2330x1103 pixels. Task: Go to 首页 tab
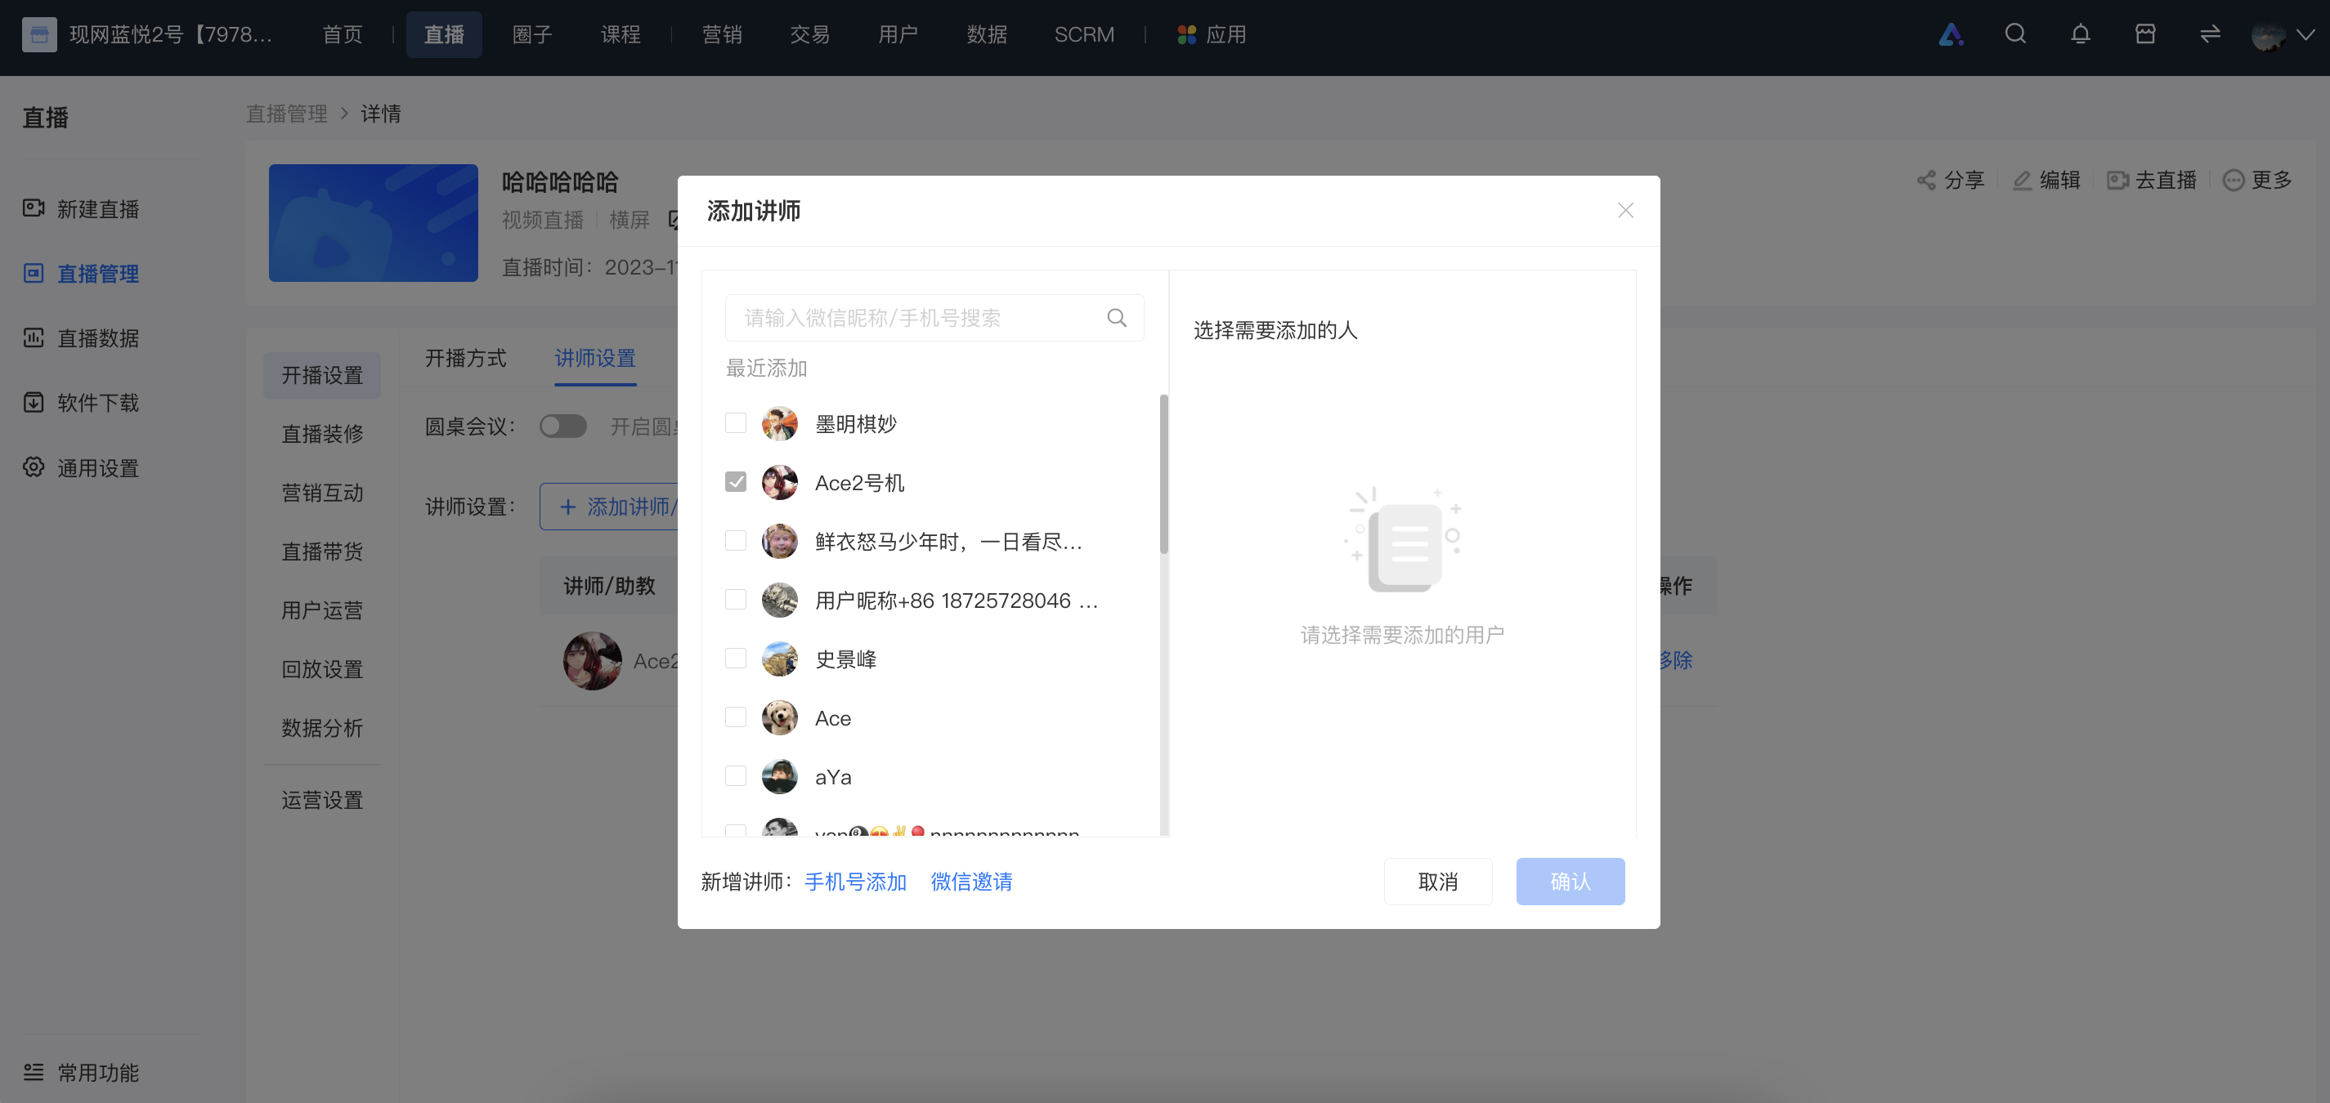(342, 34)
